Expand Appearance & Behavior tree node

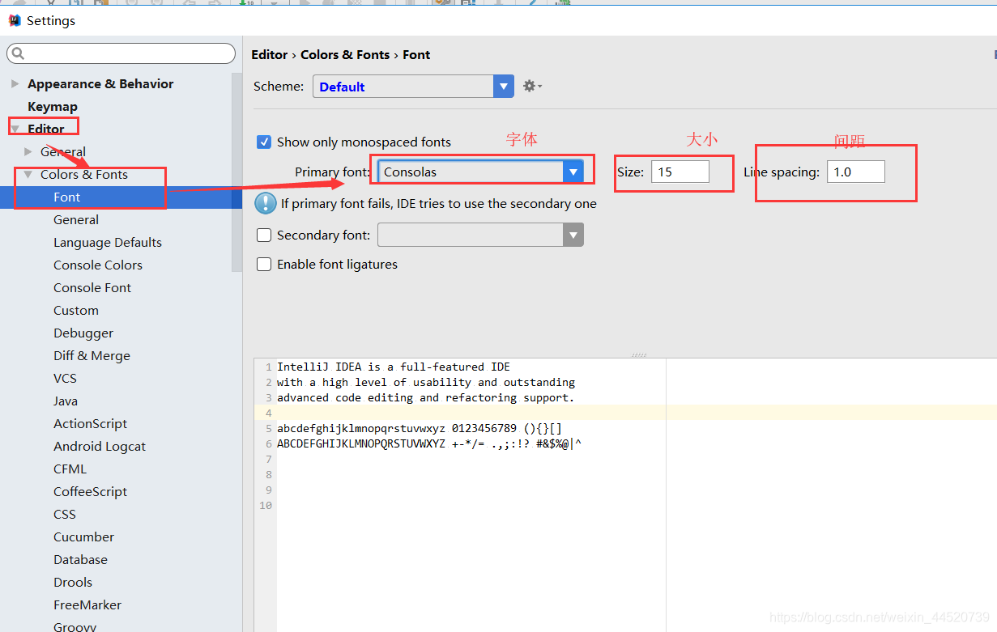tap(15, 83)
